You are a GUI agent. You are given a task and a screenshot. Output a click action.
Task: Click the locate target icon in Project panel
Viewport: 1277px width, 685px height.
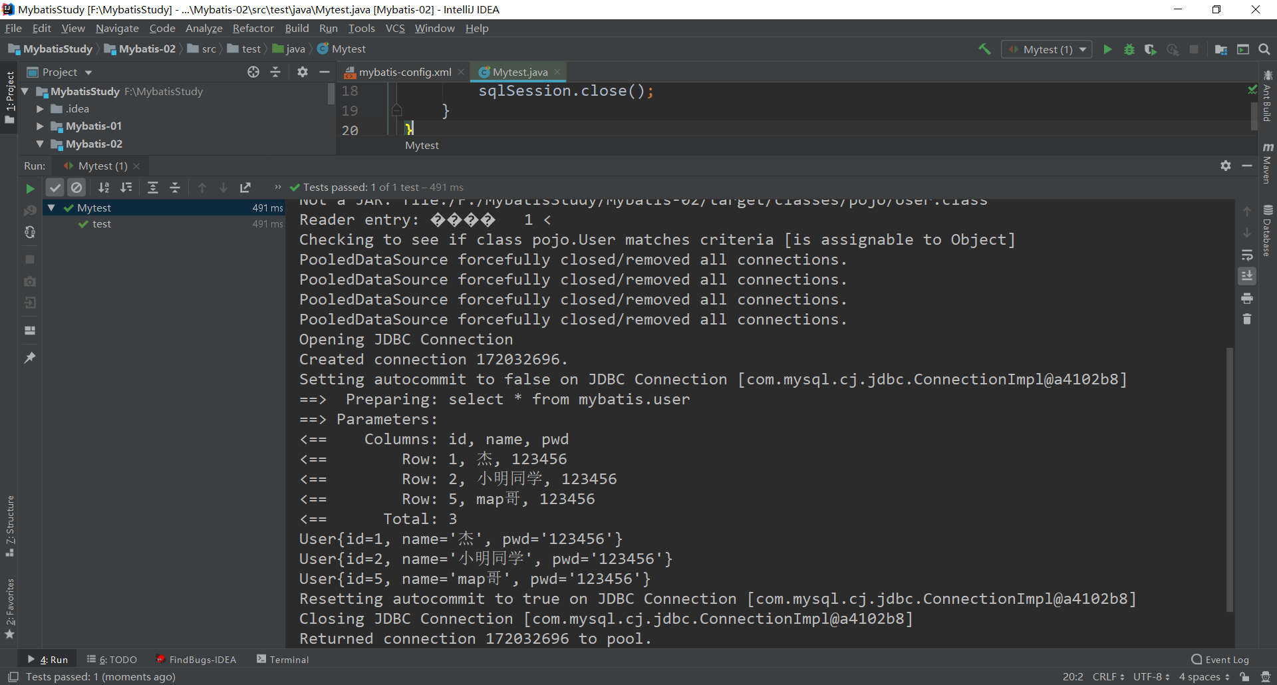253,72
